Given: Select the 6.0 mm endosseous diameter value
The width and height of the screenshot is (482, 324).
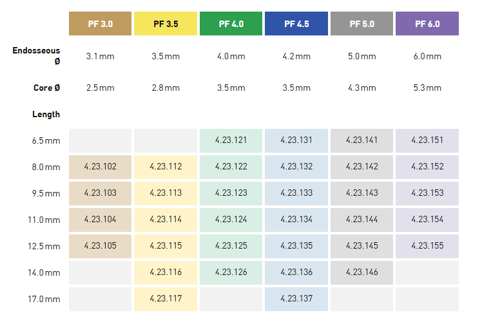Looking at the screenshot, I should pos(427,56).
